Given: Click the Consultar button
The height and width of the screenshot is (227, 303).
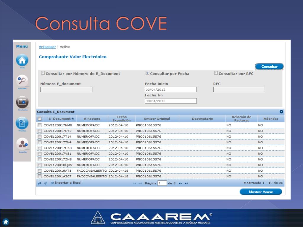Looking at the screenshot, I should click(269, 67).
